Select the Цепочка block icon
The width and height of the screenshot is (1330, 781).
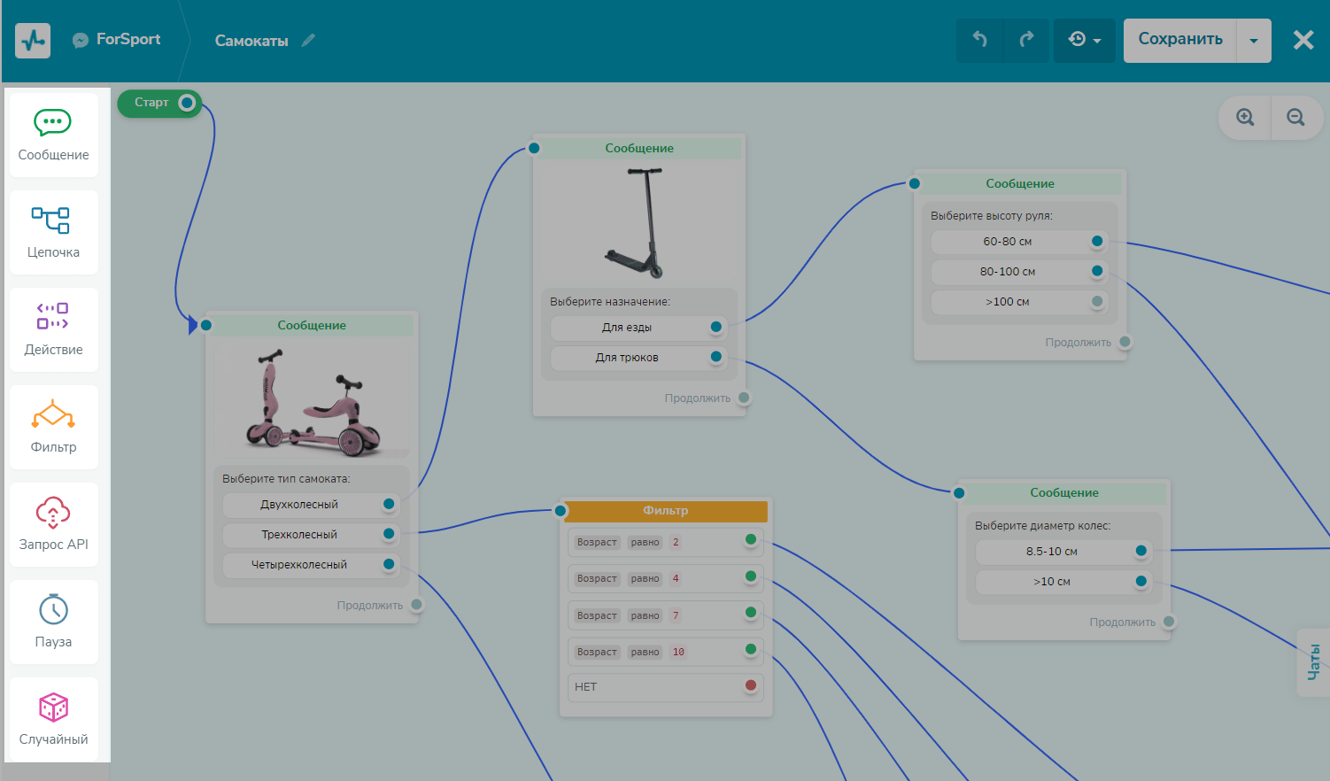click(51, 220)
